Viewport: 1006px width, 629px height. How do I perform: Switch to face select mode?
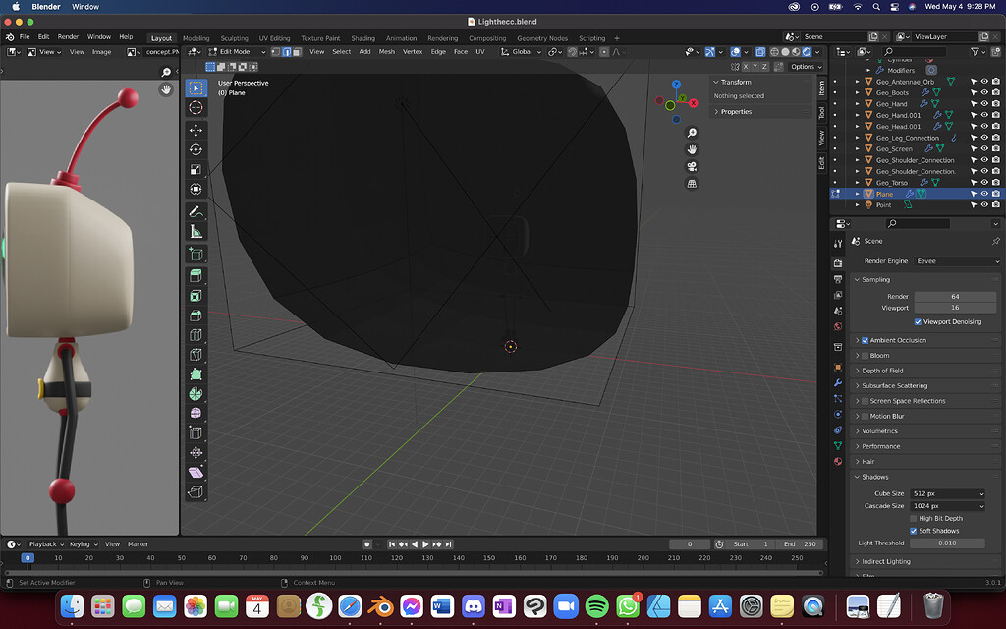click(297, 52)
